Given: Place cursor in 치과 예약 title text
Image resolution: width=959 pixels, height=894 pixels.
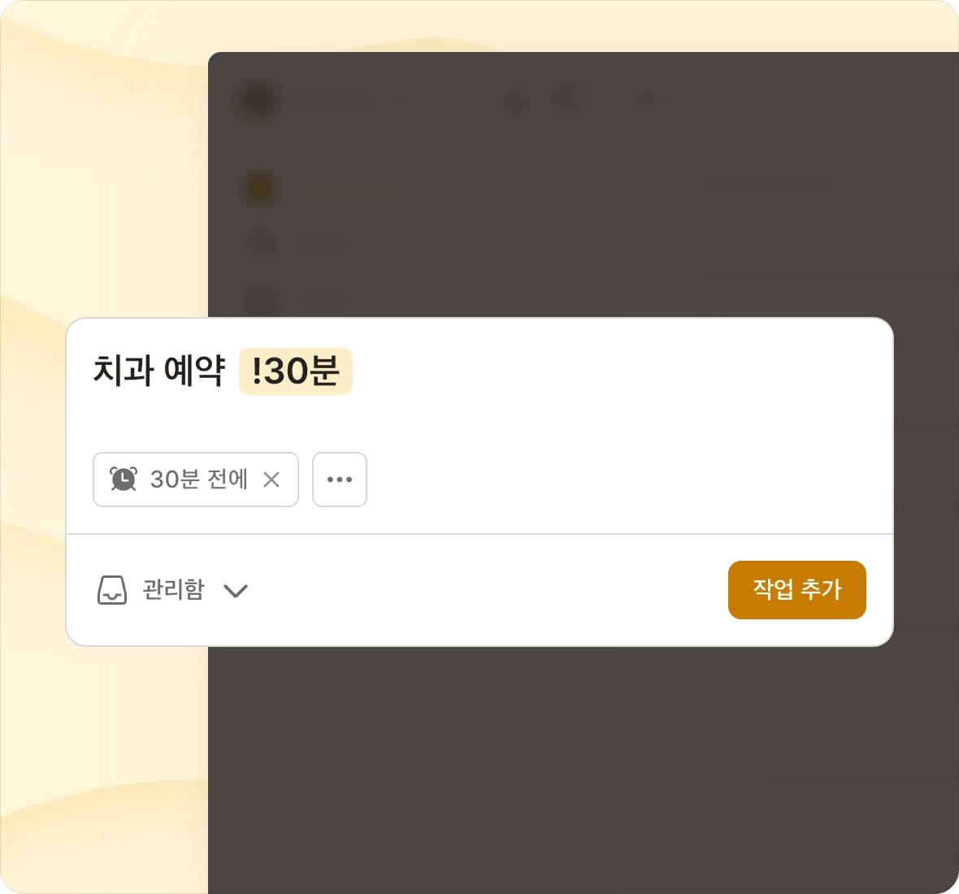Looking at the screenshot, I should click(159, 371).
